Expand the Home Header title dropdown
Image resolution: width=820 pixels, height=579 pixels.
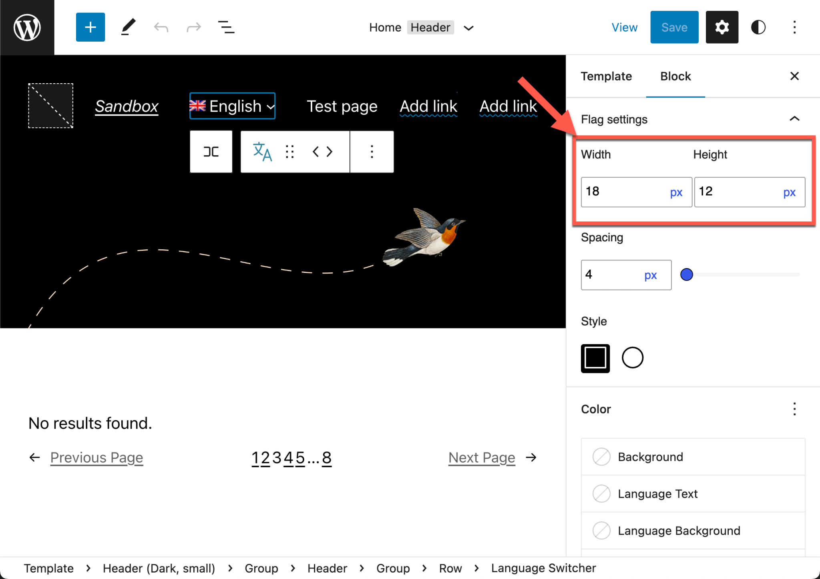coord(468,28)
